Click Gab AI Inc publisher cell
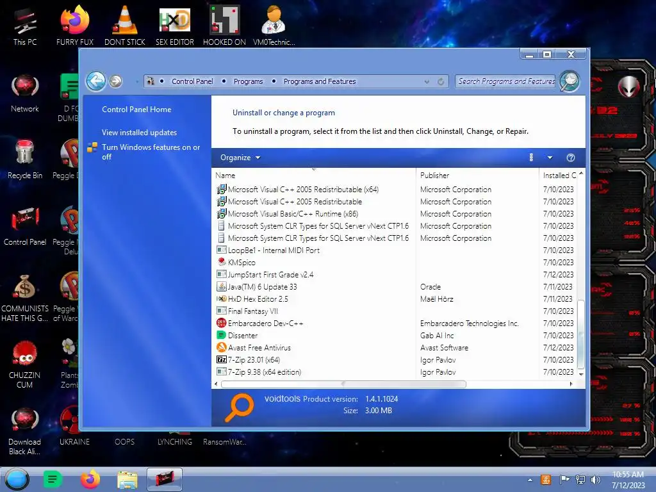 [x=437, y=336]
